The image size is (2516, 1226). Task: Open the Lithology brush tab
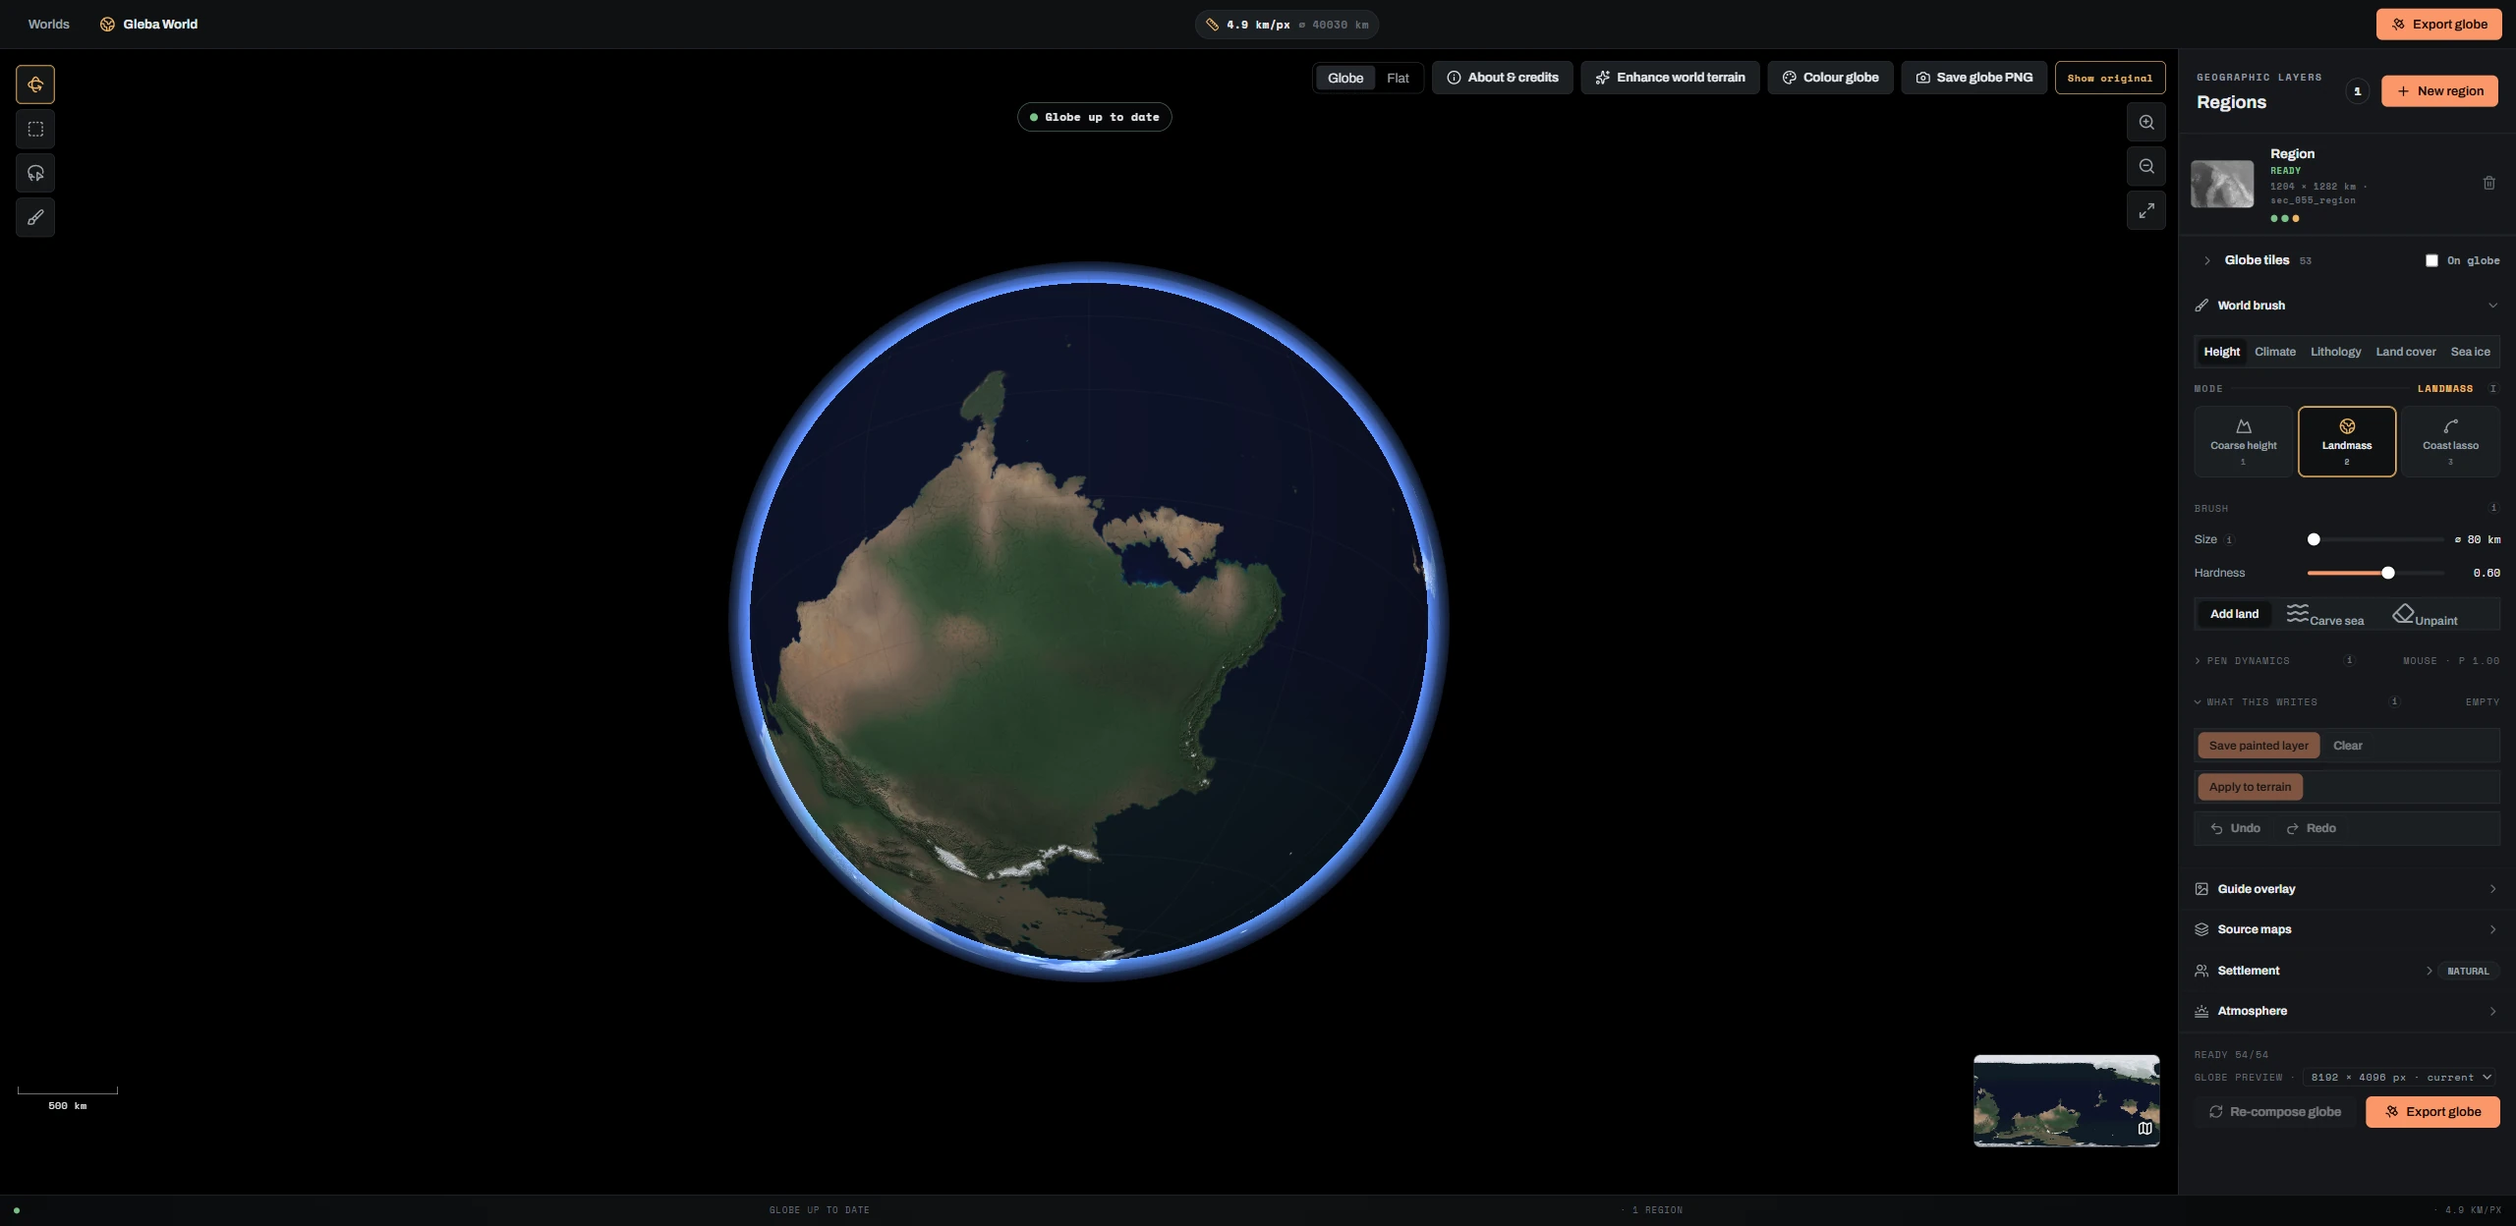coord(2335,352)
